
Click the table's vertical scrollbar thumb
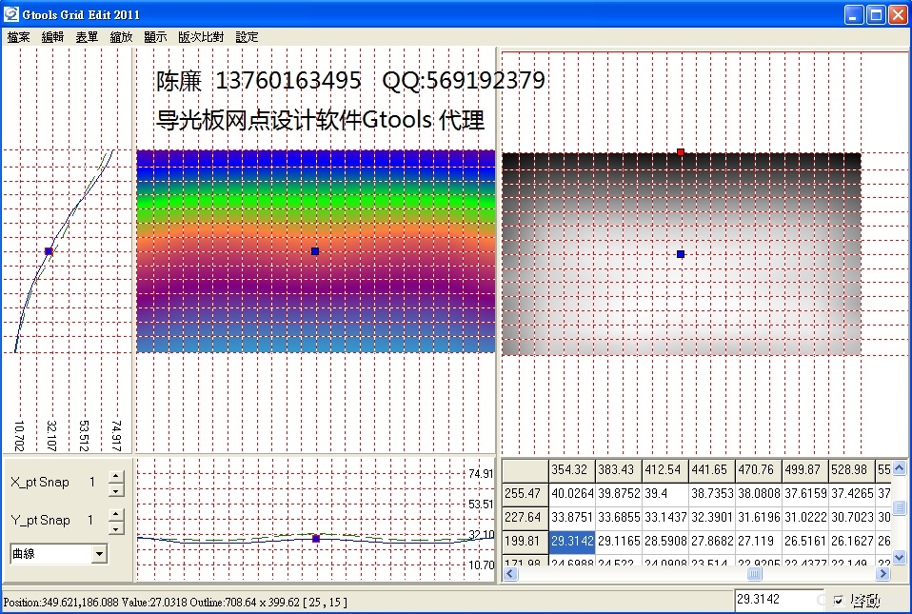tap(900, 507)
